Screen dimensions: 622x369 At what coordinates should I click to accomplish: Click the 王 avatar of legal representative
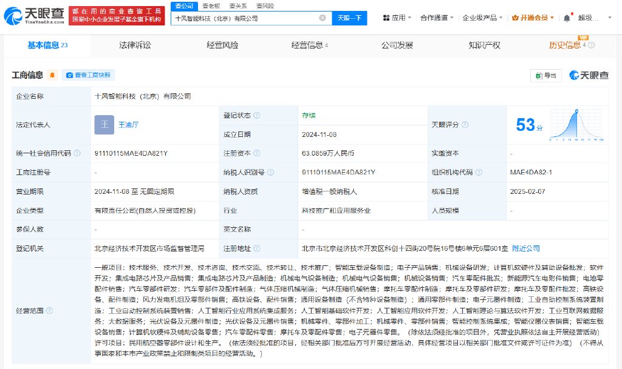click(104, 125)
